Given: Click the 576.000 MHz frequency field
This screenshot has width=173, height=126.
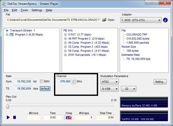Looking at the screenshot, I should (x=64, y=81).
